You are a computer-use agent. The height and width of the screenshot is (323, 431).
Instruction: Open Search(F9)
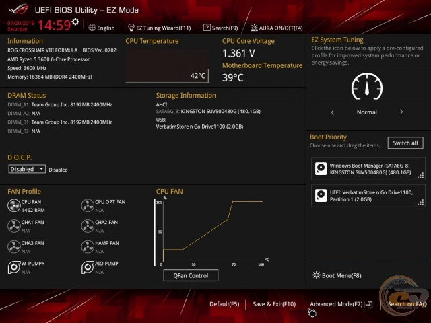coord(221,28)
